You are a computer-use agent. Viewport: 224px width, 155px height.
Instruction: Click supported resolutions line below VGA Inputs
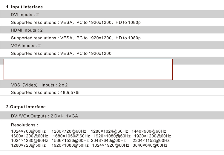tap(61, 53)
